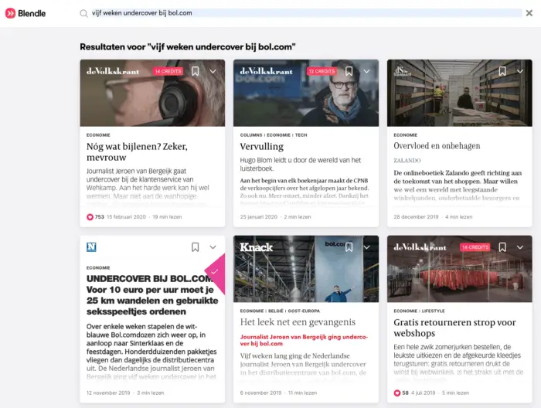Click the 12 CREDITS badge on 'Vervulling' card
Viewport: 541px width, 408px height.
322,71
